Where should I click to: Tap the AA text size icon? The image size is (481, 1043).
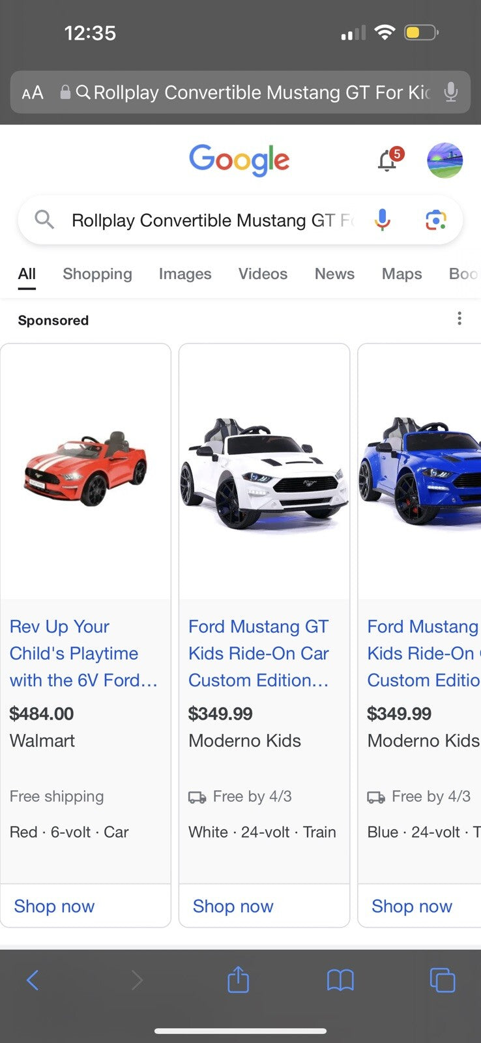(x=31, y=93)
